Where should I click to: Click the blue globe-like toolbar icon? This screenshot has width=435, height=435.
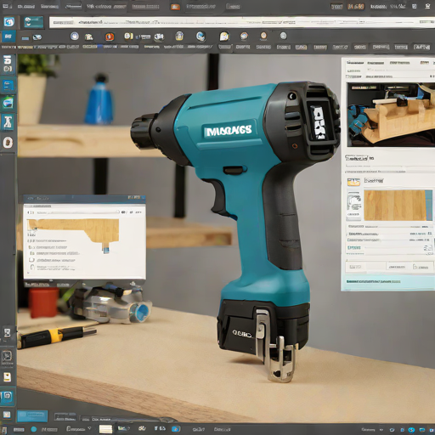pyautogui.click(x=201, y=37)
